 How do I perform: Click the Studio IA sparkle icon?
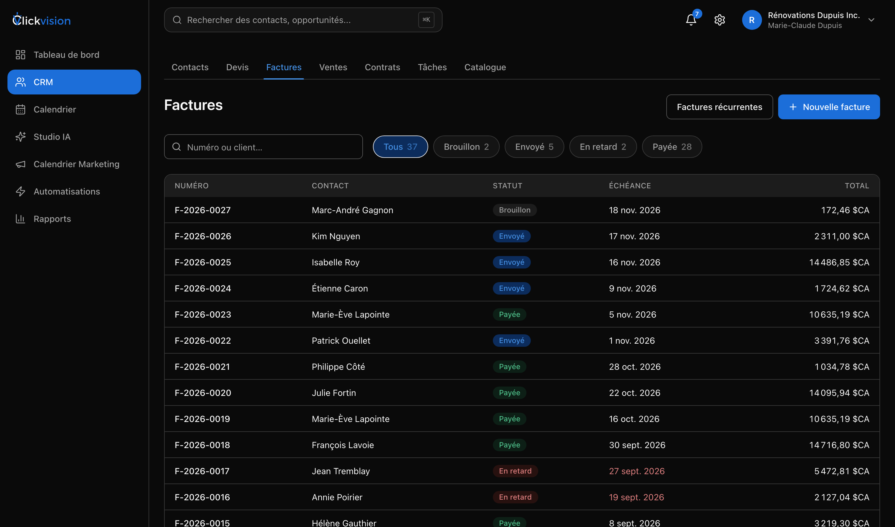21,137
